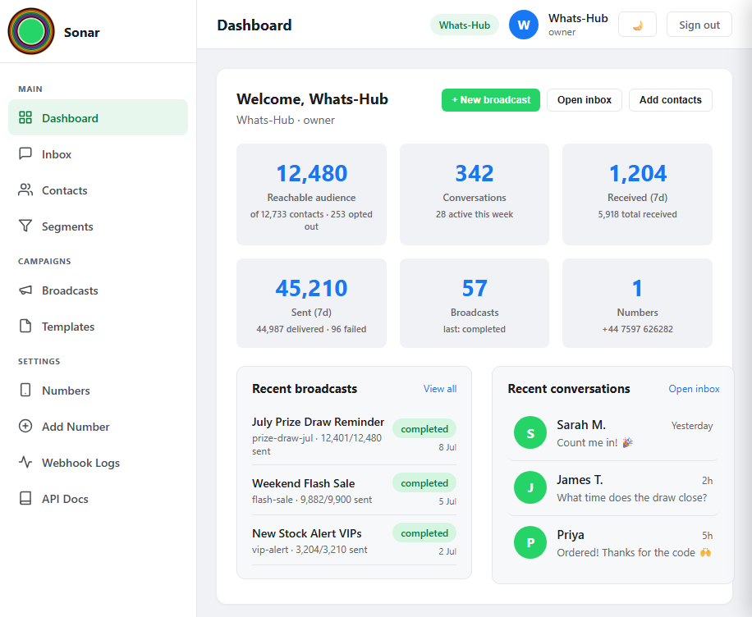Image resolution: width=752 pixels, height=617 pixels.
Task: Open Sarah M. conversation 'Count me in!'
Action: pos(613,433)
